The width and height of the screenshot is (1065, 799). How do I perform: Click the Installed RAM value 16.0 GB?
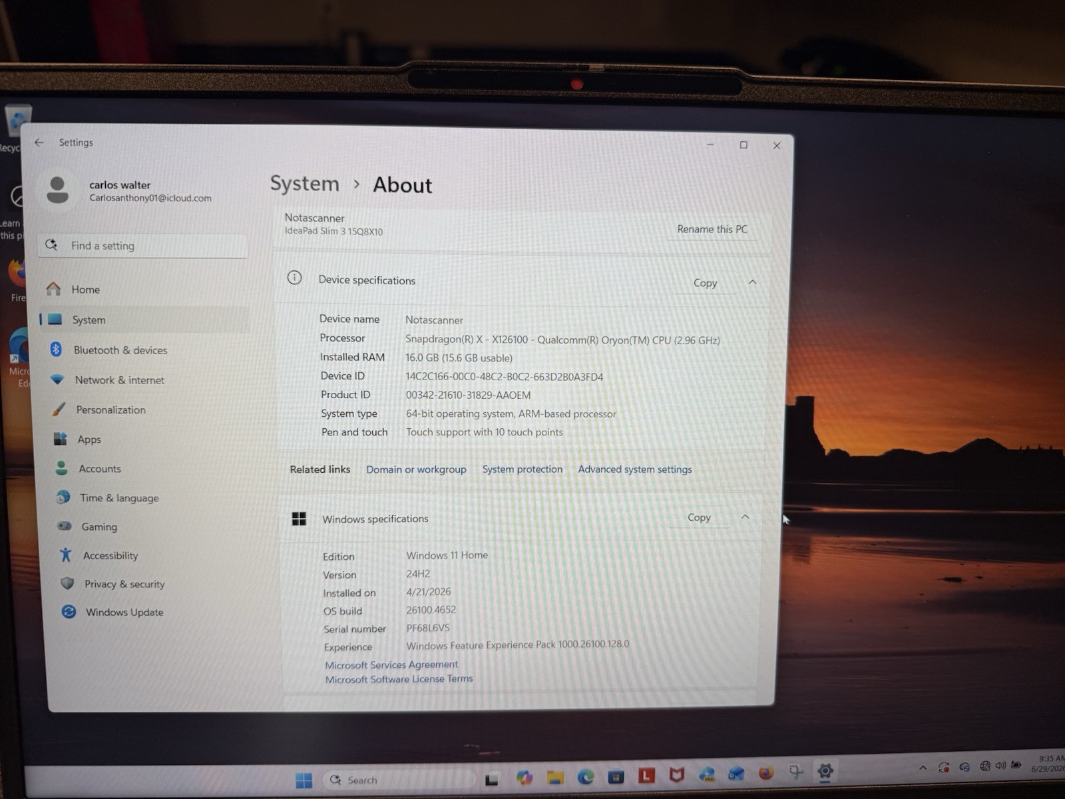tap(459, 358)
